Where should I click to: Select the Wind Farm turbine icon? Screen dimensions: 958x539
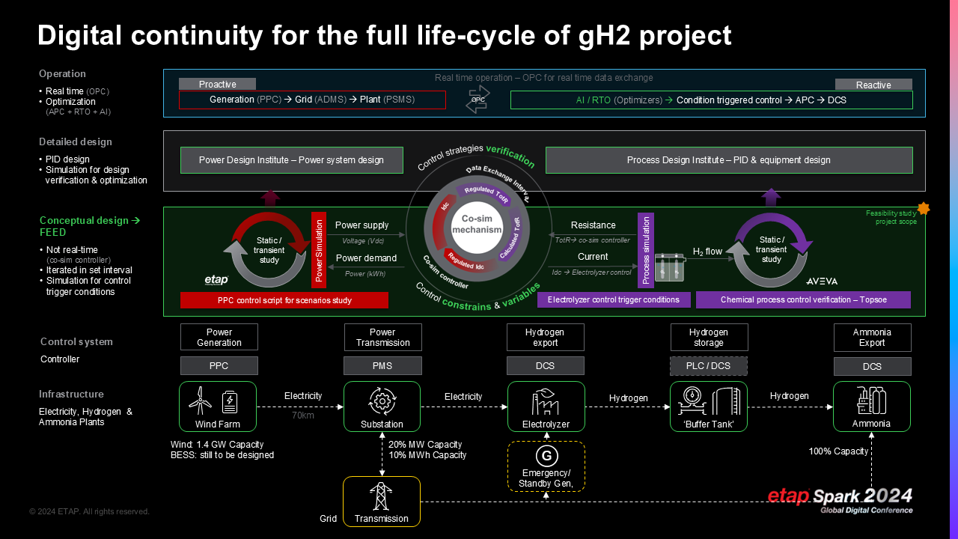[201, 401]
